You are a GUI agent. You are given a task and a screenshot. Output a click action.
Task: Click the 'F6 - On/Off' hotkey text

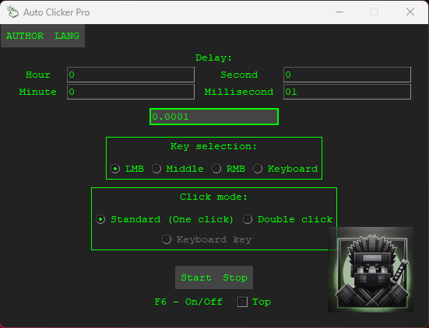click(x=188, y=302)
